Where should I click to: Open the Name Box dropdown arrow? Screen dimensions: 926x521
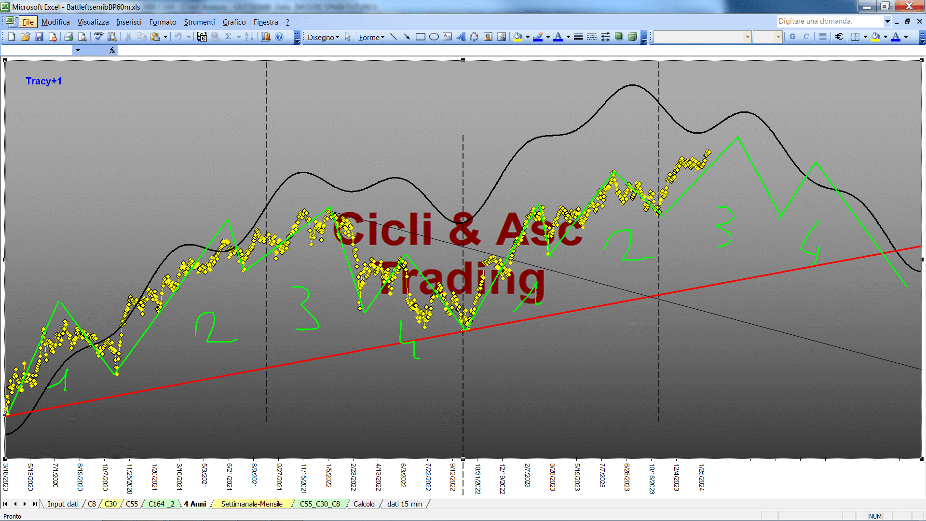point(78,50)
